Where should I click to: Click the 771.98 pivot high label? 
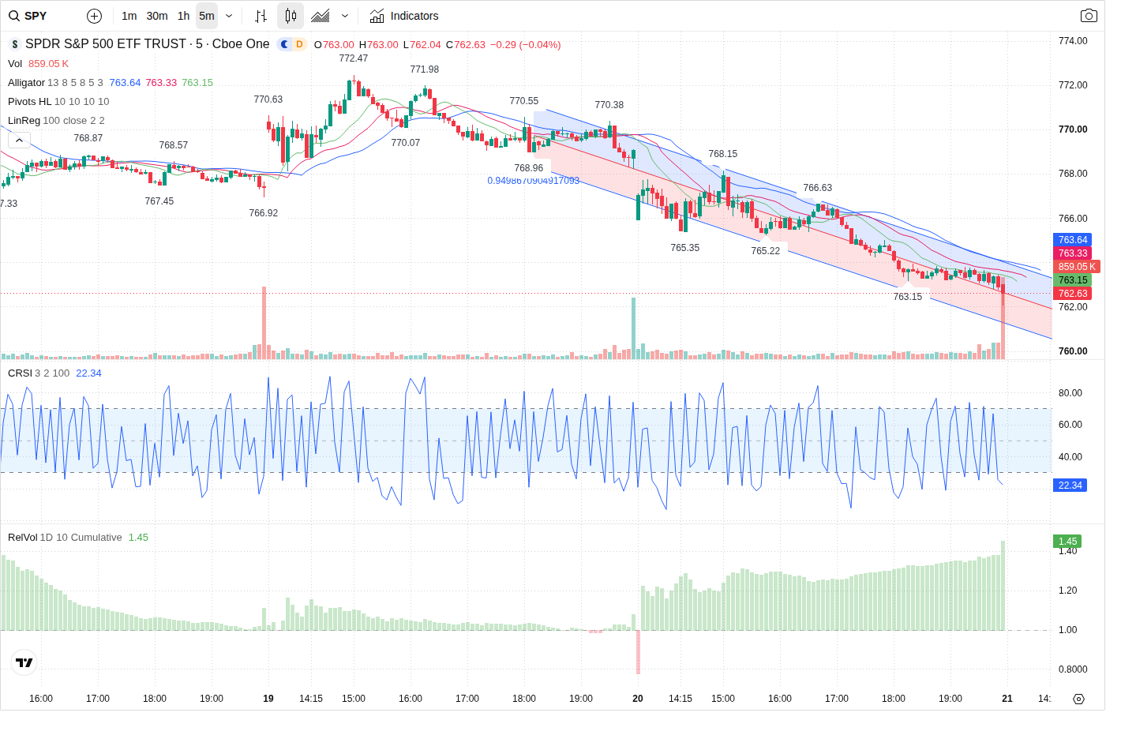[425, 69]
